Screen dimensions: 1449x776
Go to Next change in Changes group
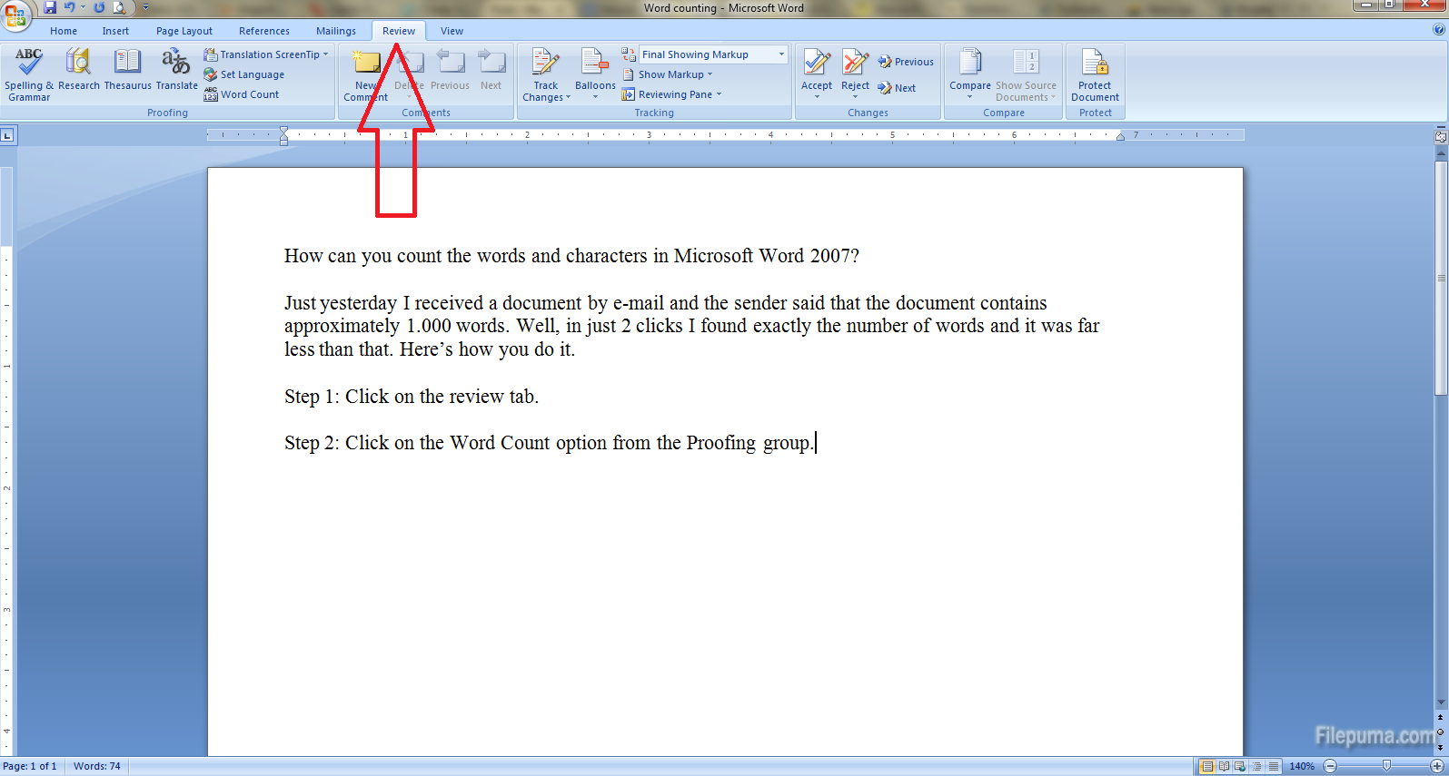point(897,88)
